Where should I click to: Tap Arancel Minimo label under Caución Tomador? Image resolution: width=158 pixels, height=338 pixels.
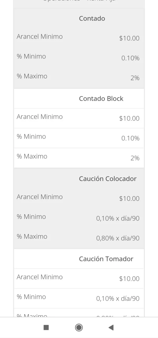tap(40, 277)
